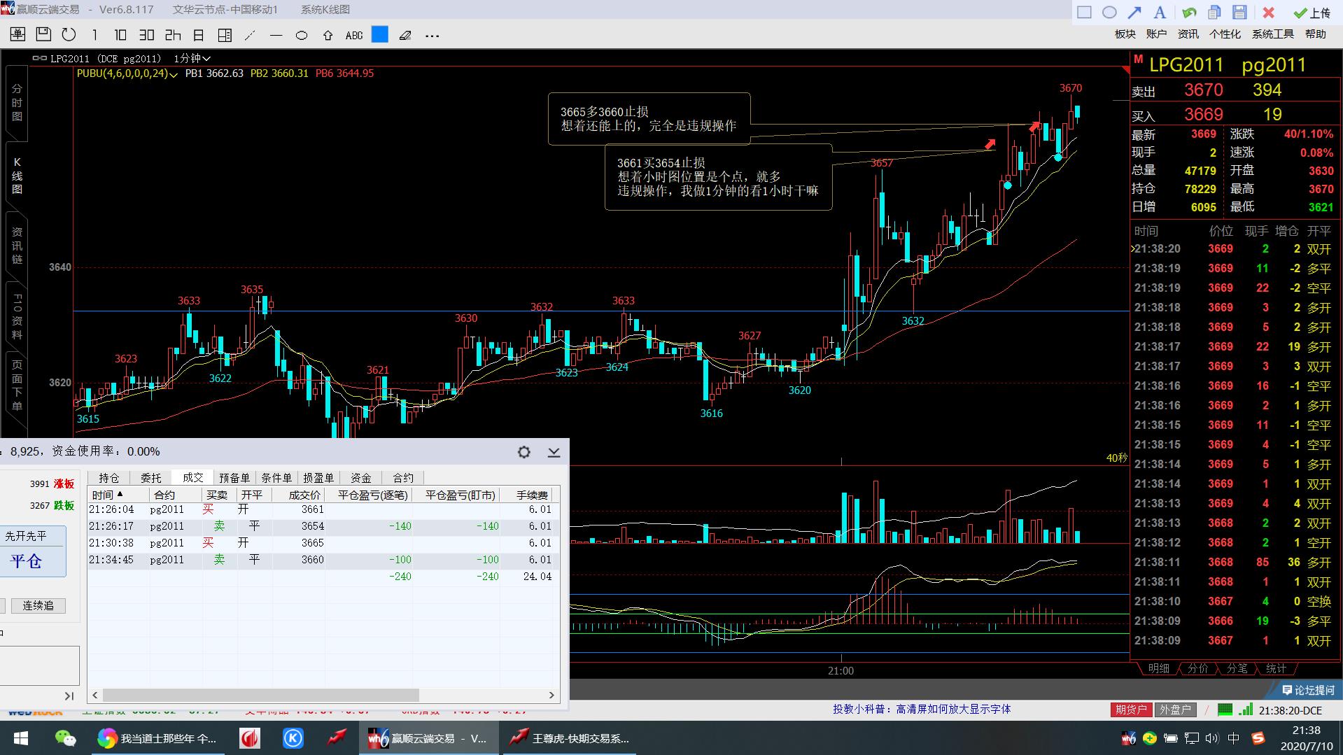Screen dimensions: 1343x755
Task: Pick the circle tool in screenshot toolbar
Action: [x=1109, y=12]
